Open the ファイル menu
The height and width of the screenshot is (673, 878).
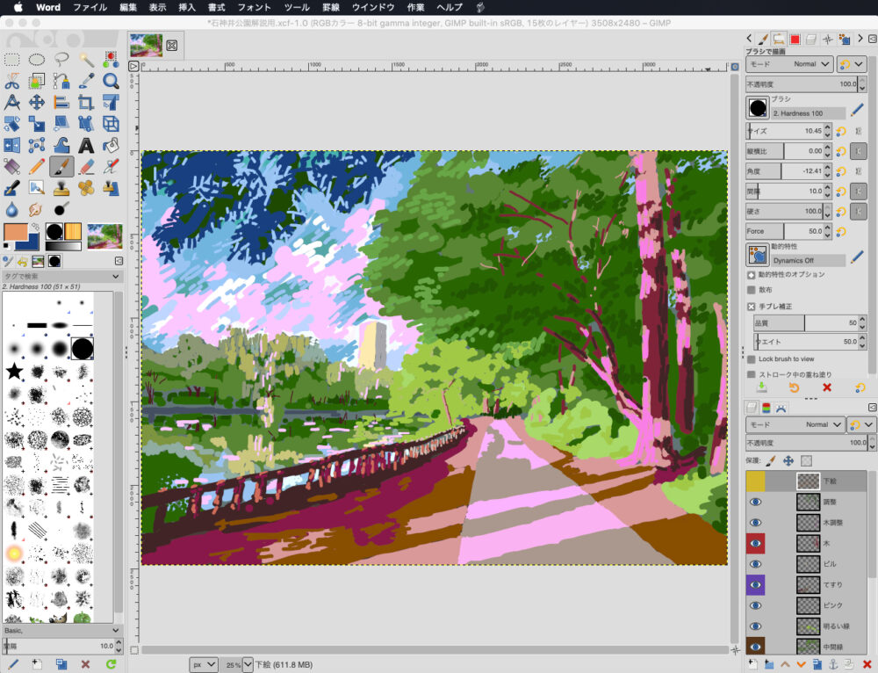(90, 7)
